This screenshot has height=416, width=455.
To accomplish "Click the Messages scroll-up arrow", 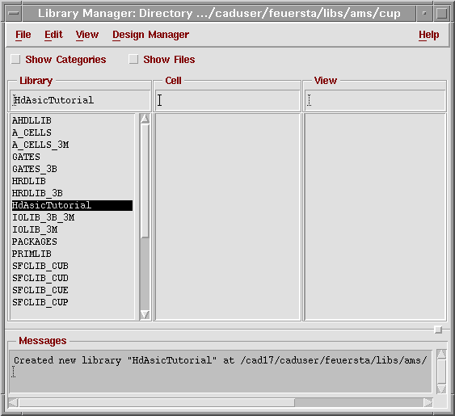I will pyautogui.click(x=441, y=354).
